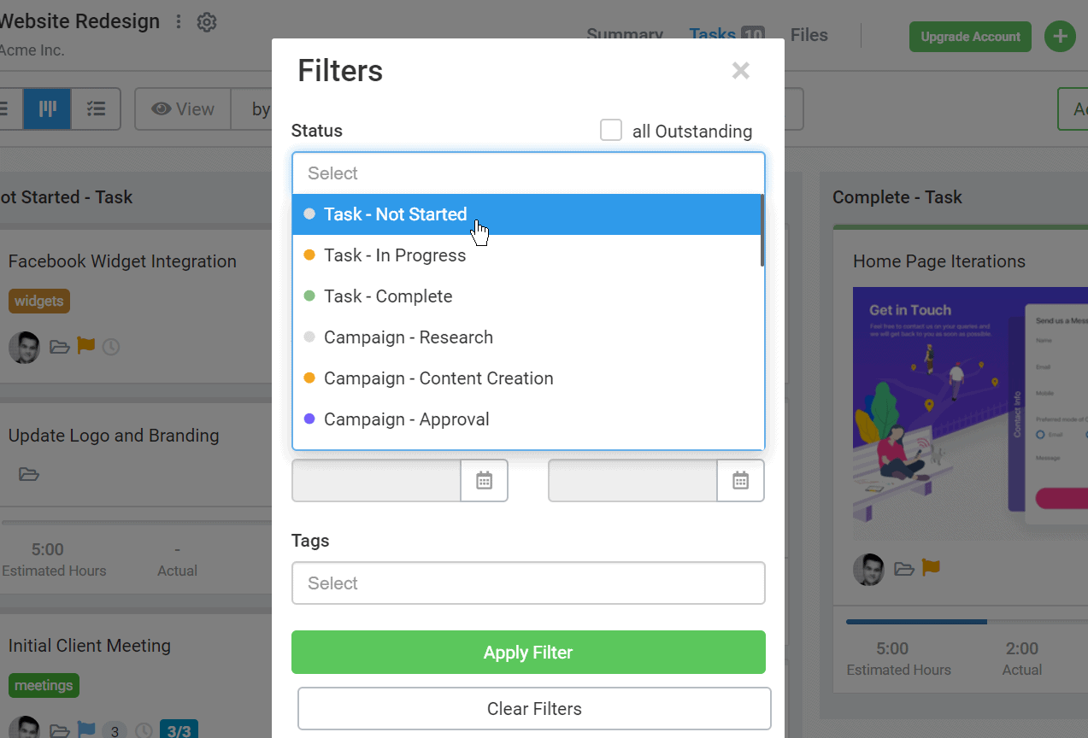Click the Apply Filter button

(x=528, y=653)
